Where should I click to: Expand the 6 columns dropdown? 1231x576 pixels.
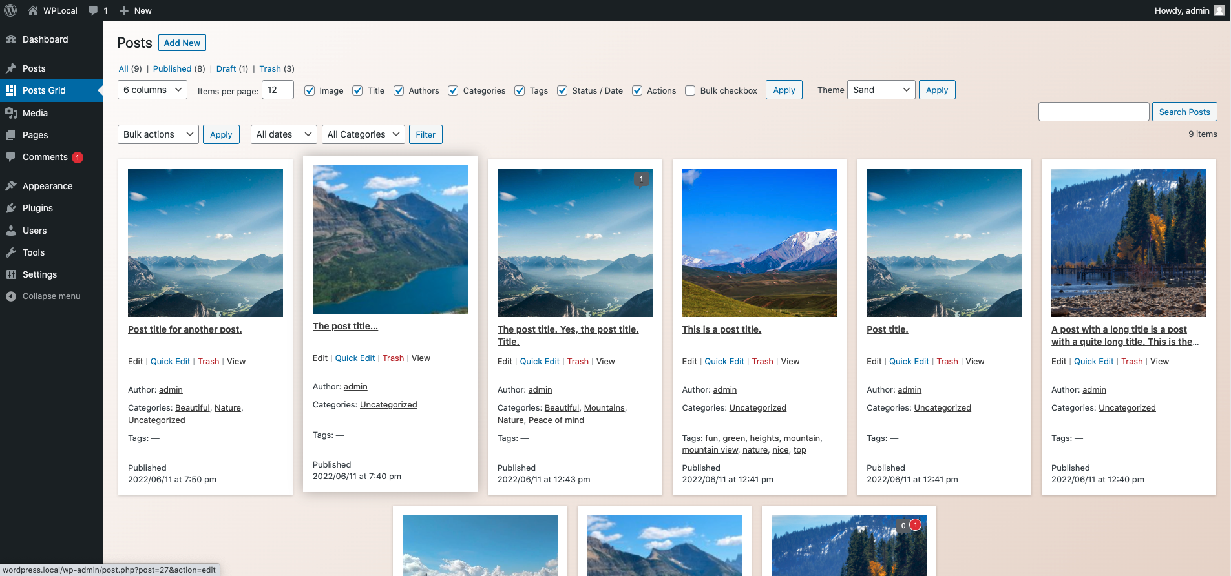tap(153, 90)
